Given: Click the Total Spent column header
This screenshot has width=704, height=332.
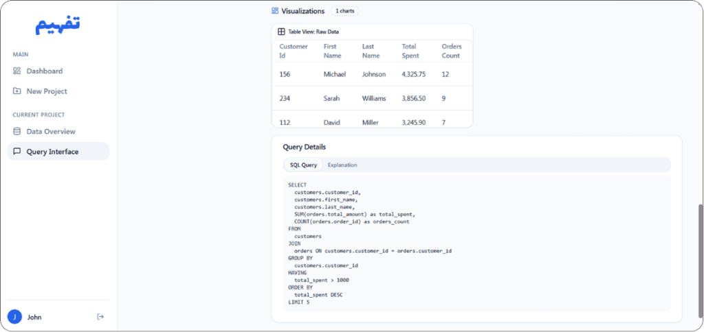Looking at the screenshot, I should [x=410, y=51].
